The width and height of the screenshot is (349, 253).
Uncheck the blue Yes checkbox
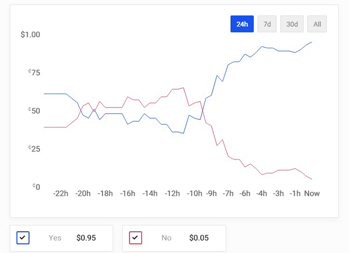click(23, 238)
